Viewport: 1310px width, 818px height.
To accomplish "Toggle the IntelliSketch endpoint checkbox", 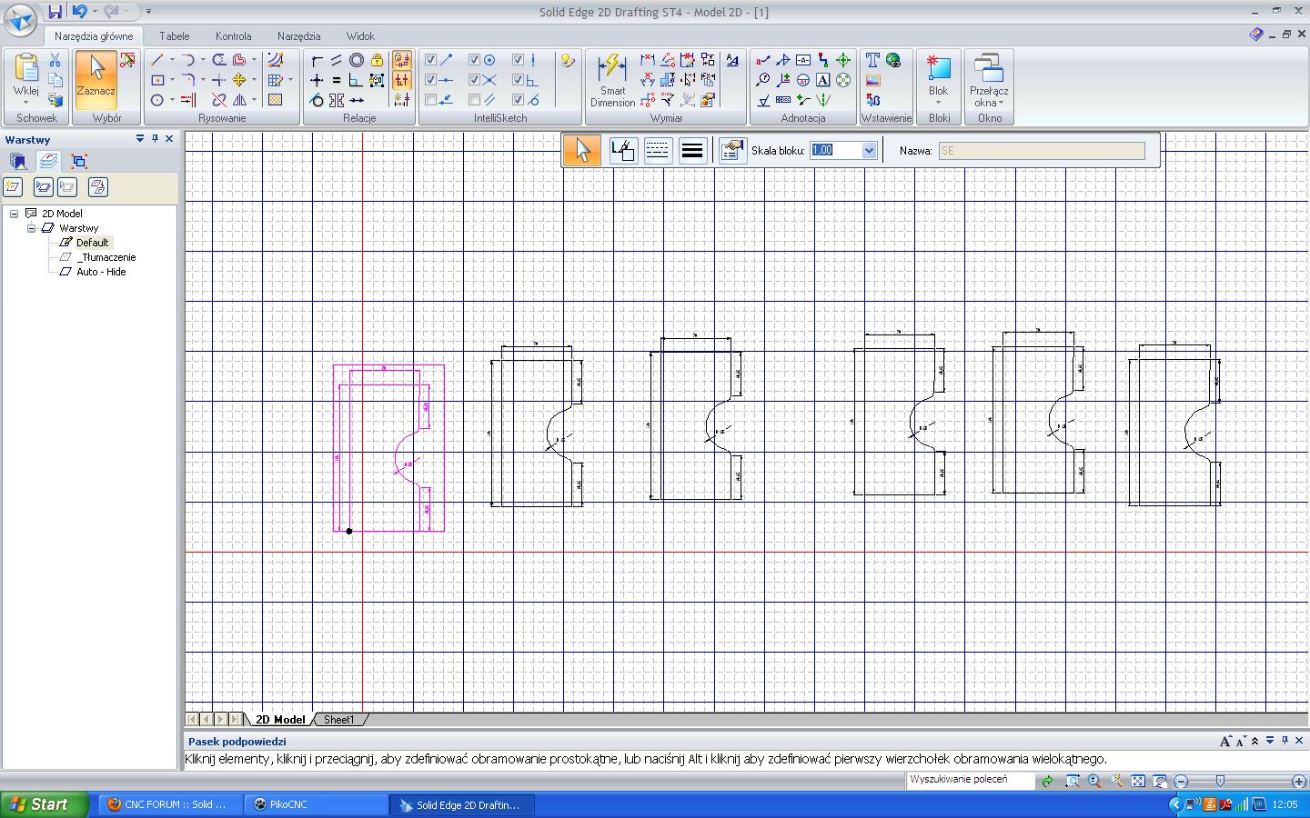I will 431,60.
